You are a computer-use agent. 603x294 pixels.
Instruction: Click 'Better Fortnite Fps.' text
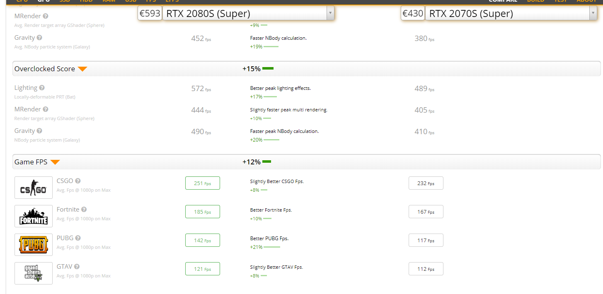[271, 210]
